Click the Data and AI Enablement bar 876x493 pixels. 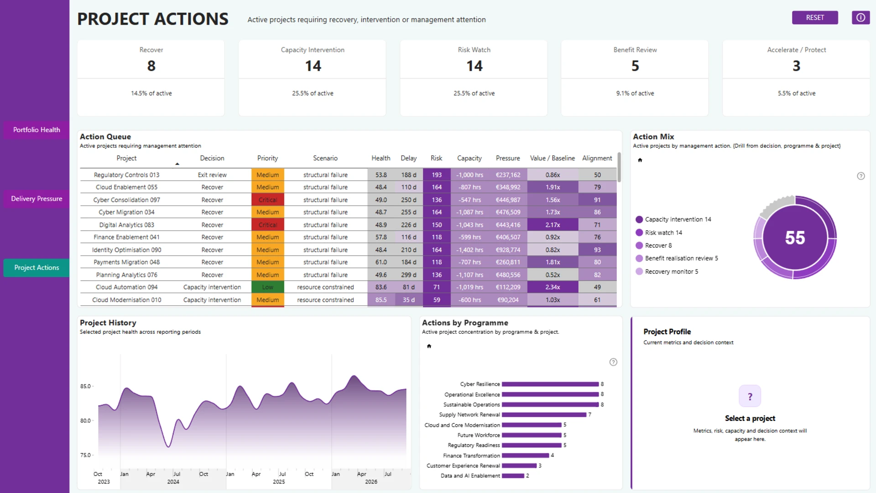pos(513,476)
